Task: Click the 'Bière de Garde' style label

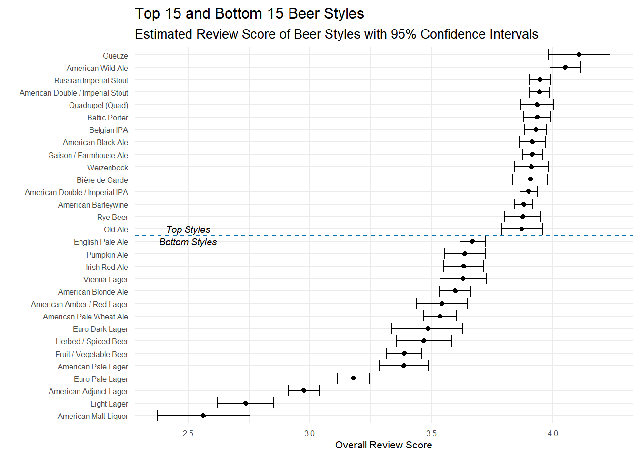Action: 102,180
